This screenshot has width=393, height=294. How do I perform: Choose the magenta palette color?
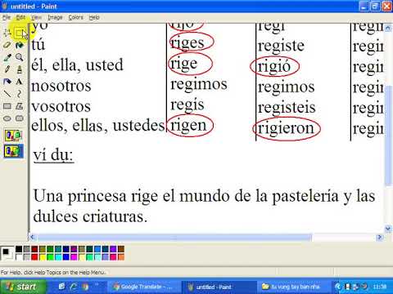(x=74, y=256)
